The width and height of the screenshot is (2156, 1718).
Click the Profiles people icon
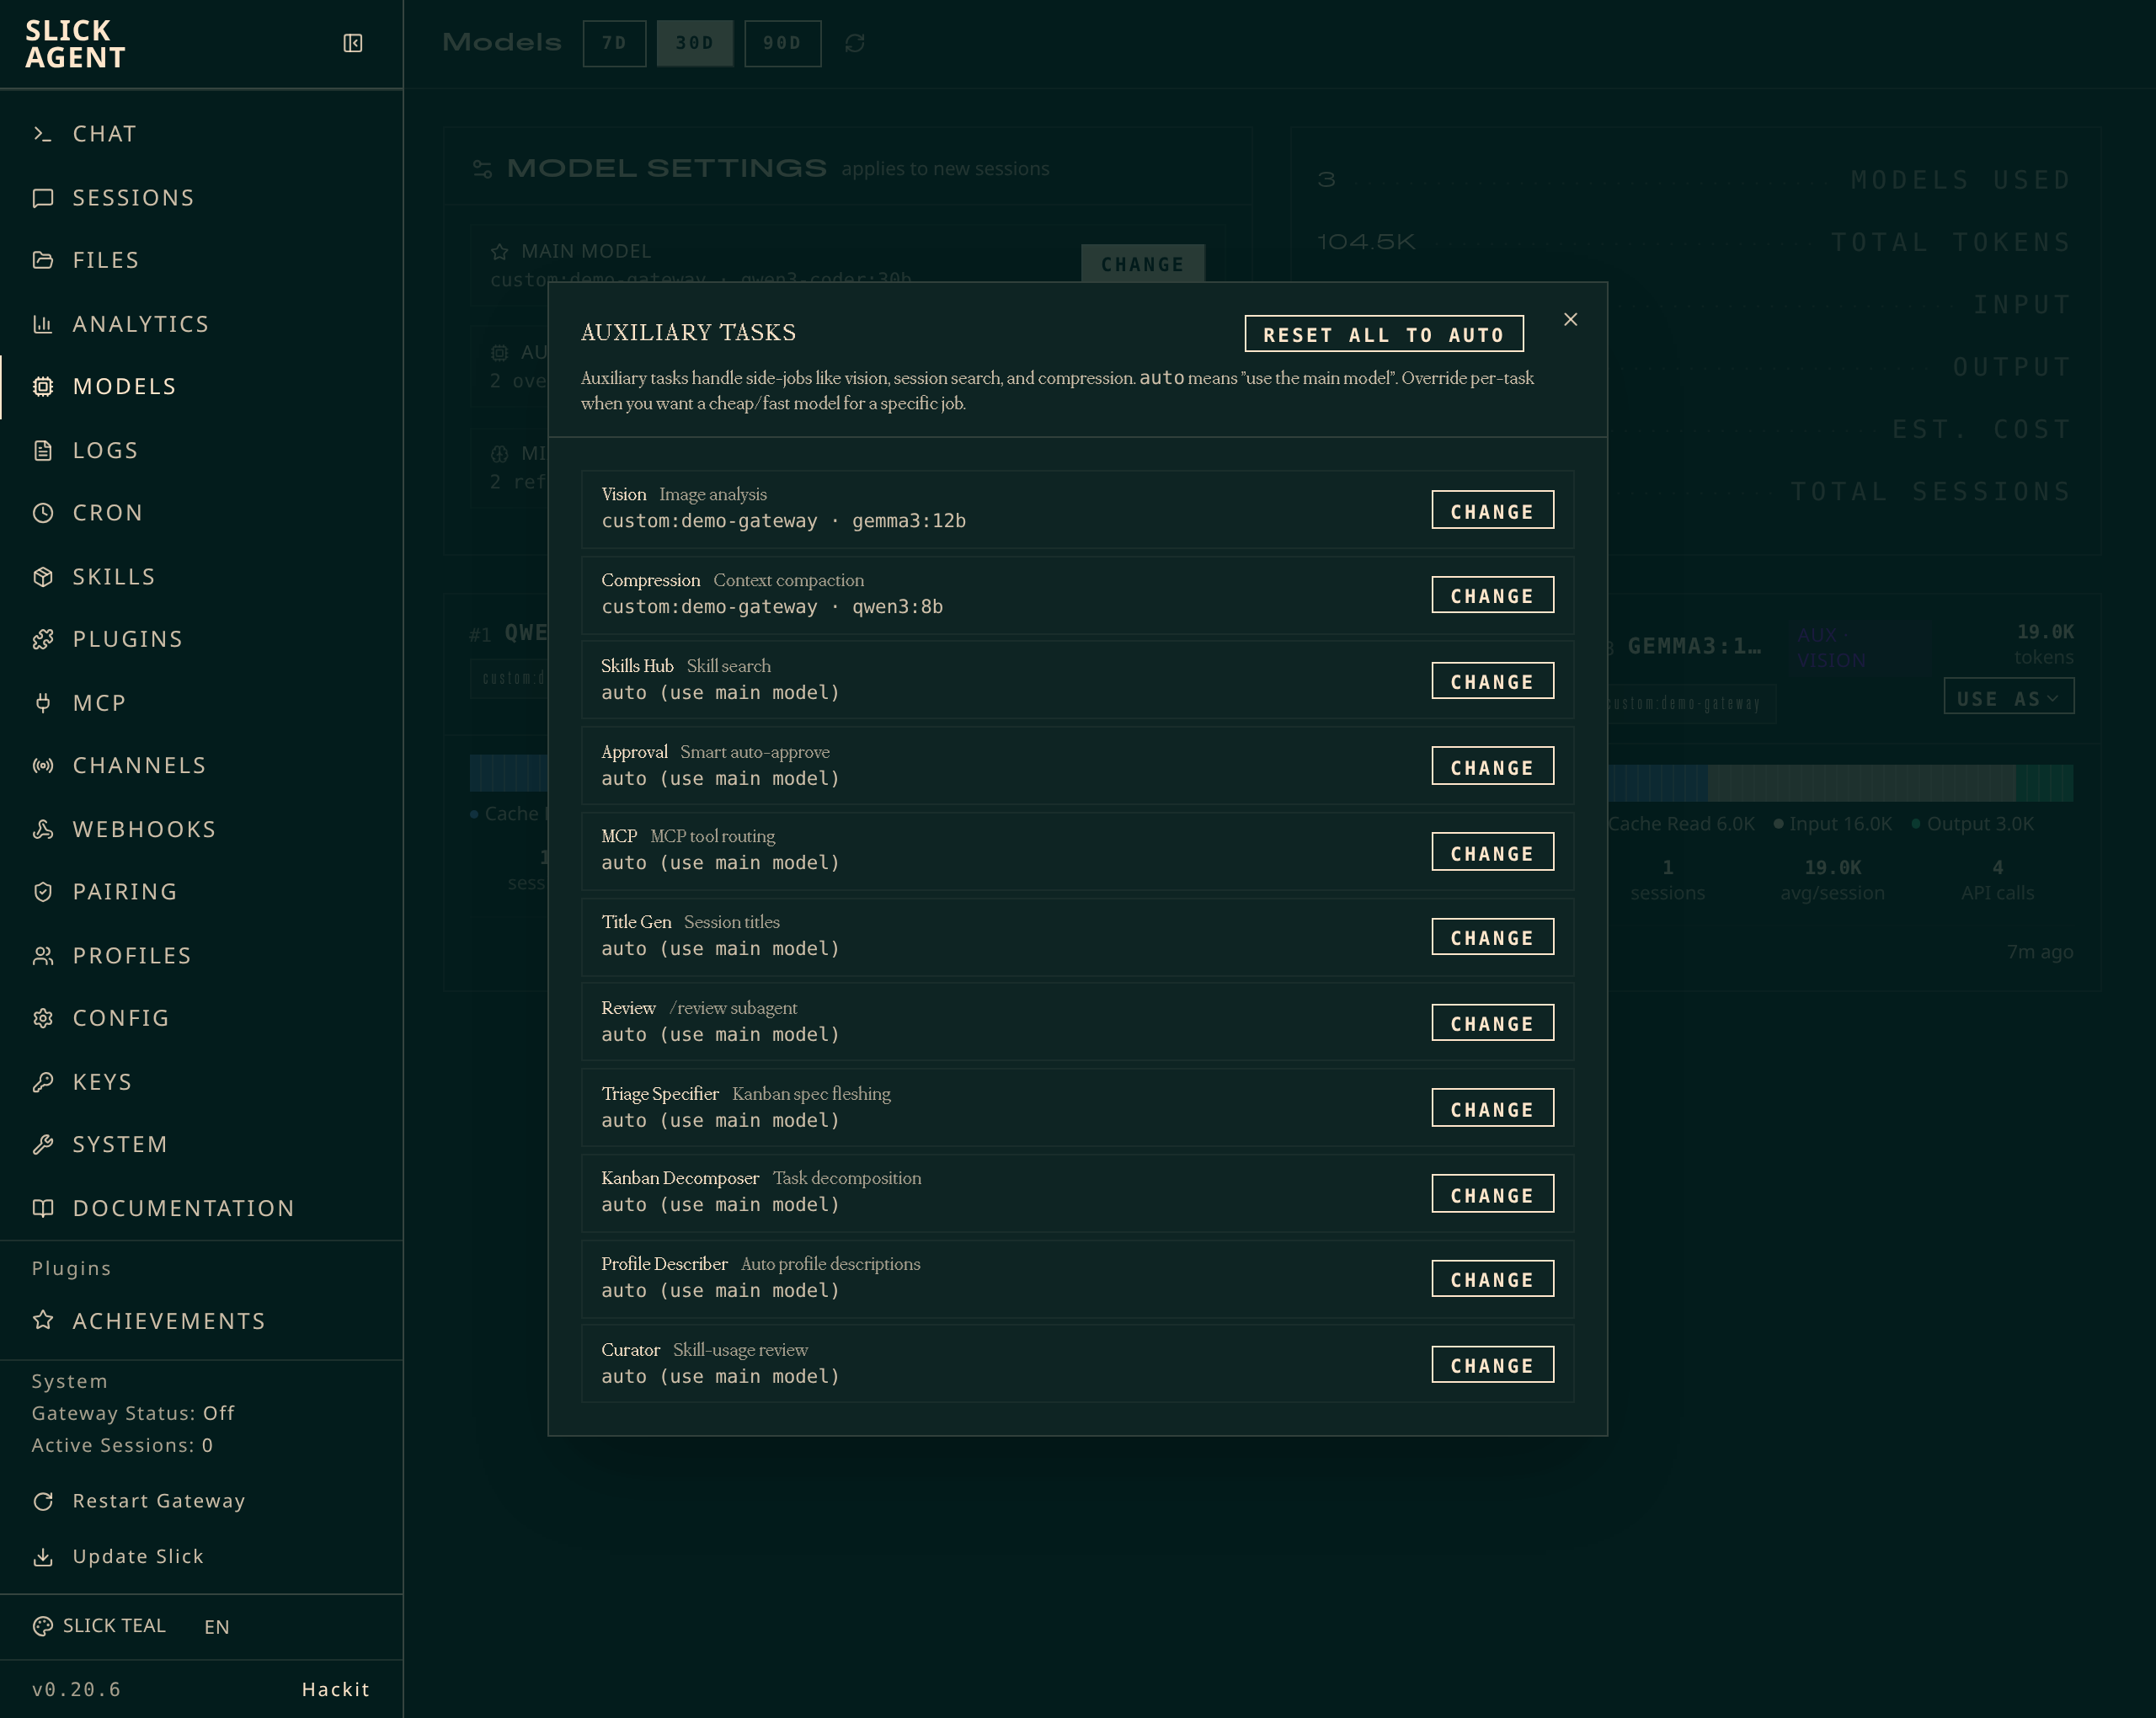43,956
